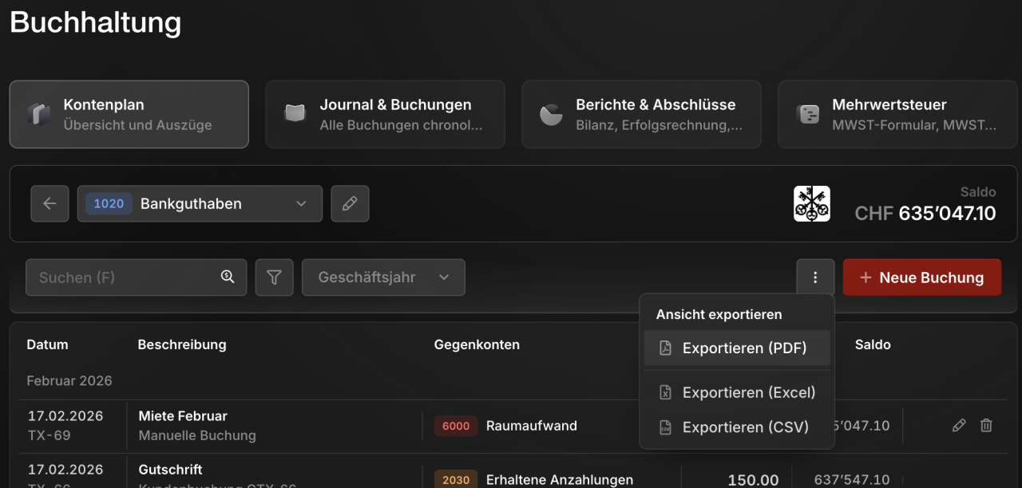Select the Kontenplan tab

pos(129,114)
